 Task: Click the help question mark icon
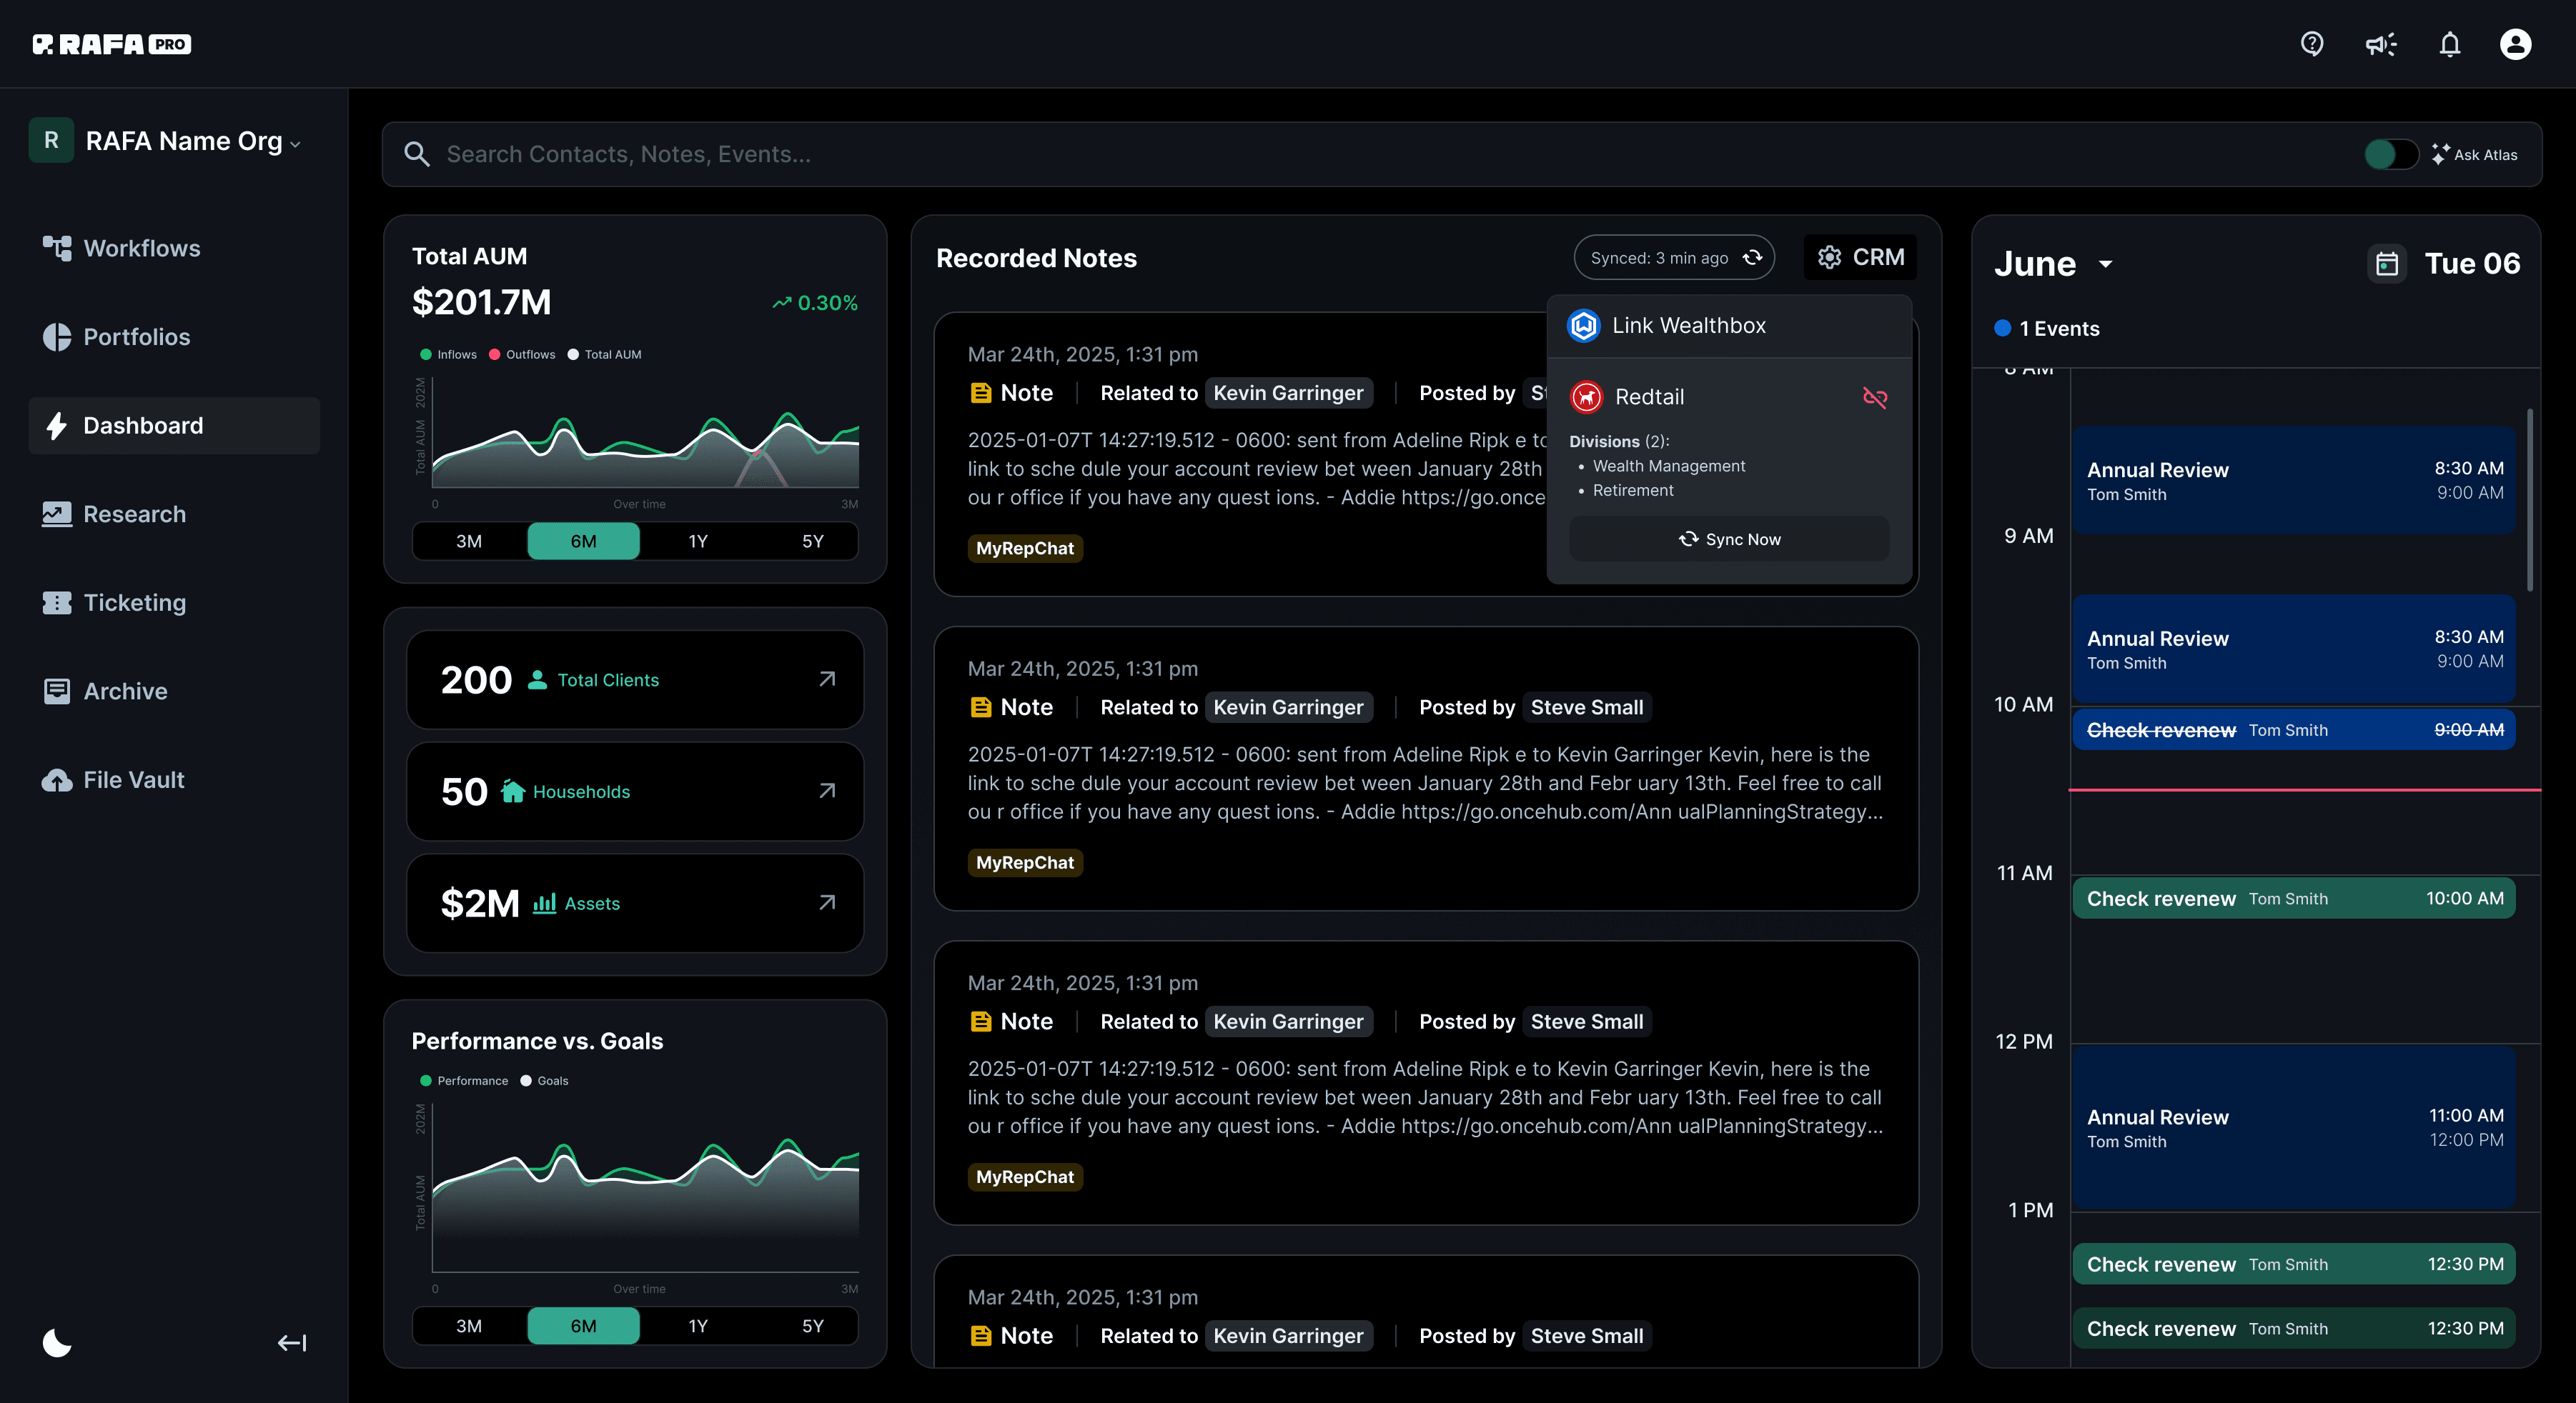tap(2311, 44)
